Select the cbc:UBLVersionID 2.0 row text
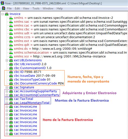Viewport: 128px width, 139px height. pyautogui.click(x=30, y=64)
